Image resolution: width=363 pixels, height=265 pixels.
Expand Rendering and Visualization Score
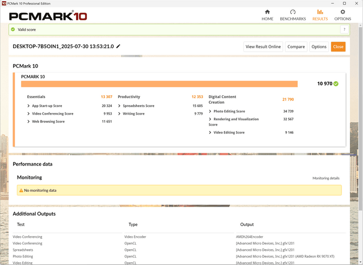(210, 119)
